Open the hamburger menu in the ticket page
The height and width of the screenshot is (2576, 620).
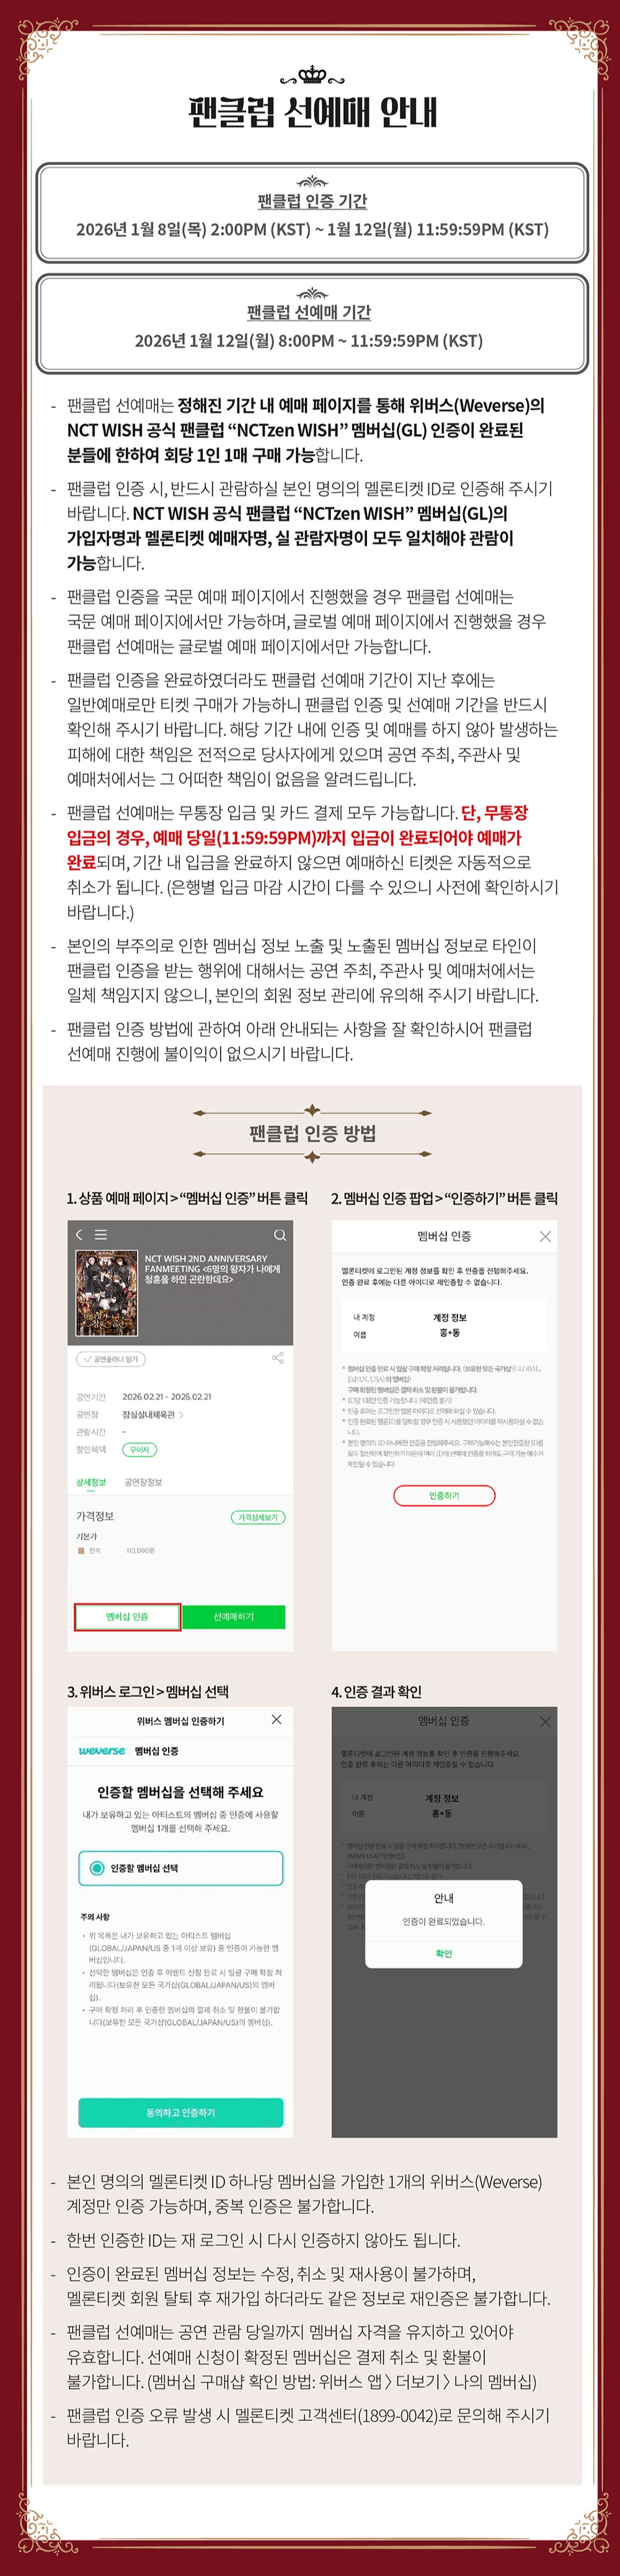click(100, 1234)
